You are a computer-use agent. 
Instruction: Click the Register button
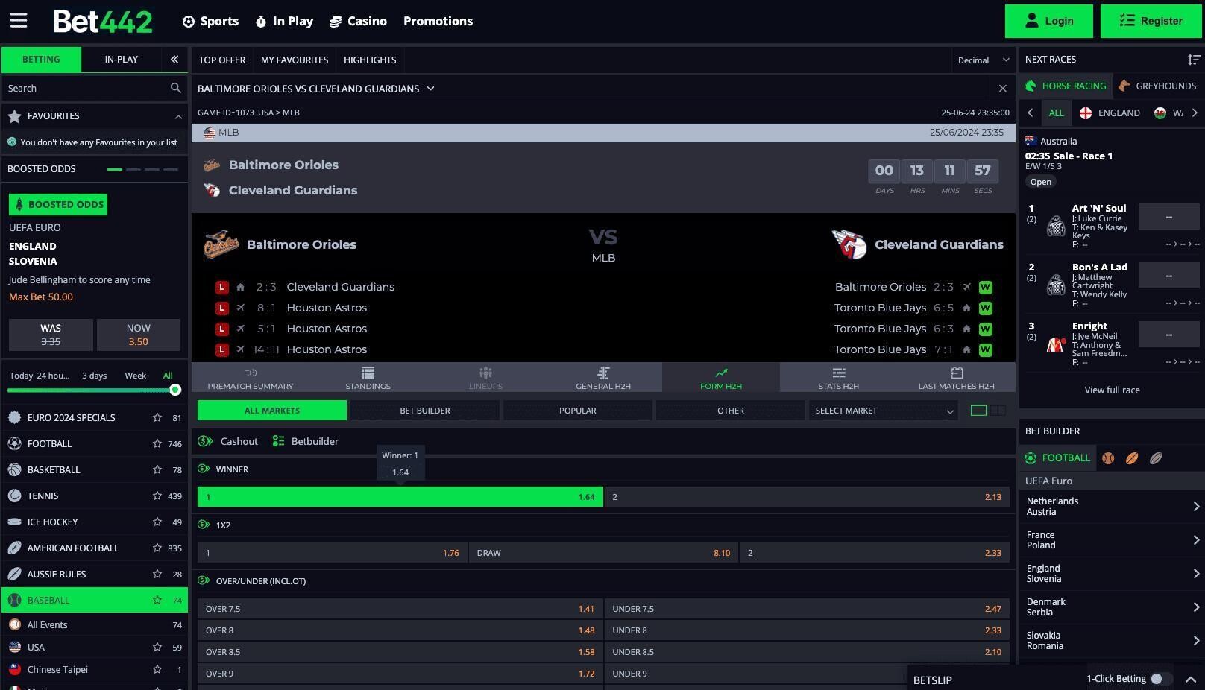[1151, 21]
